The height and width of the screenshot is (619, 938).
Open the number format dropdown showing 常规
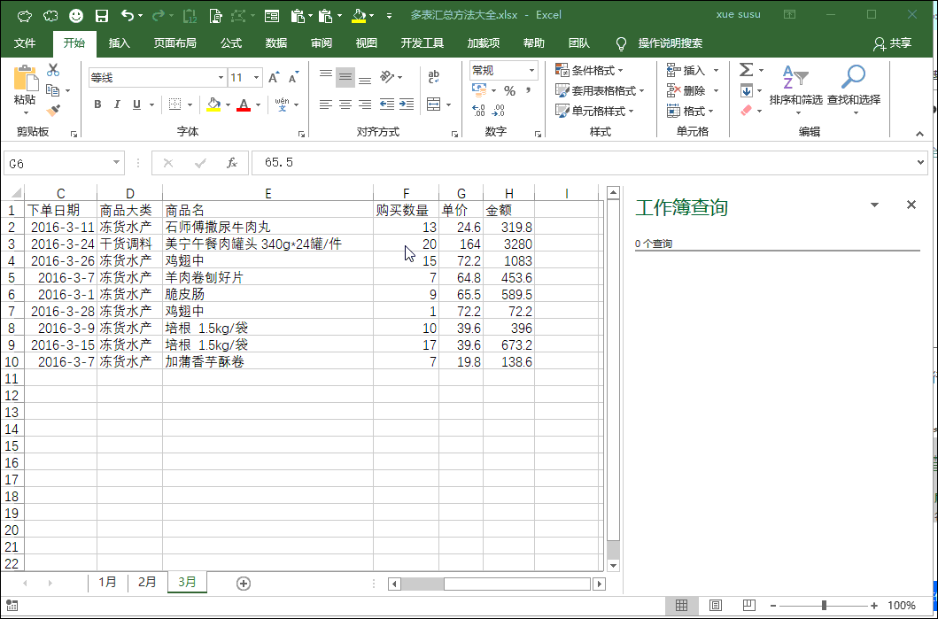coord(531,71)
